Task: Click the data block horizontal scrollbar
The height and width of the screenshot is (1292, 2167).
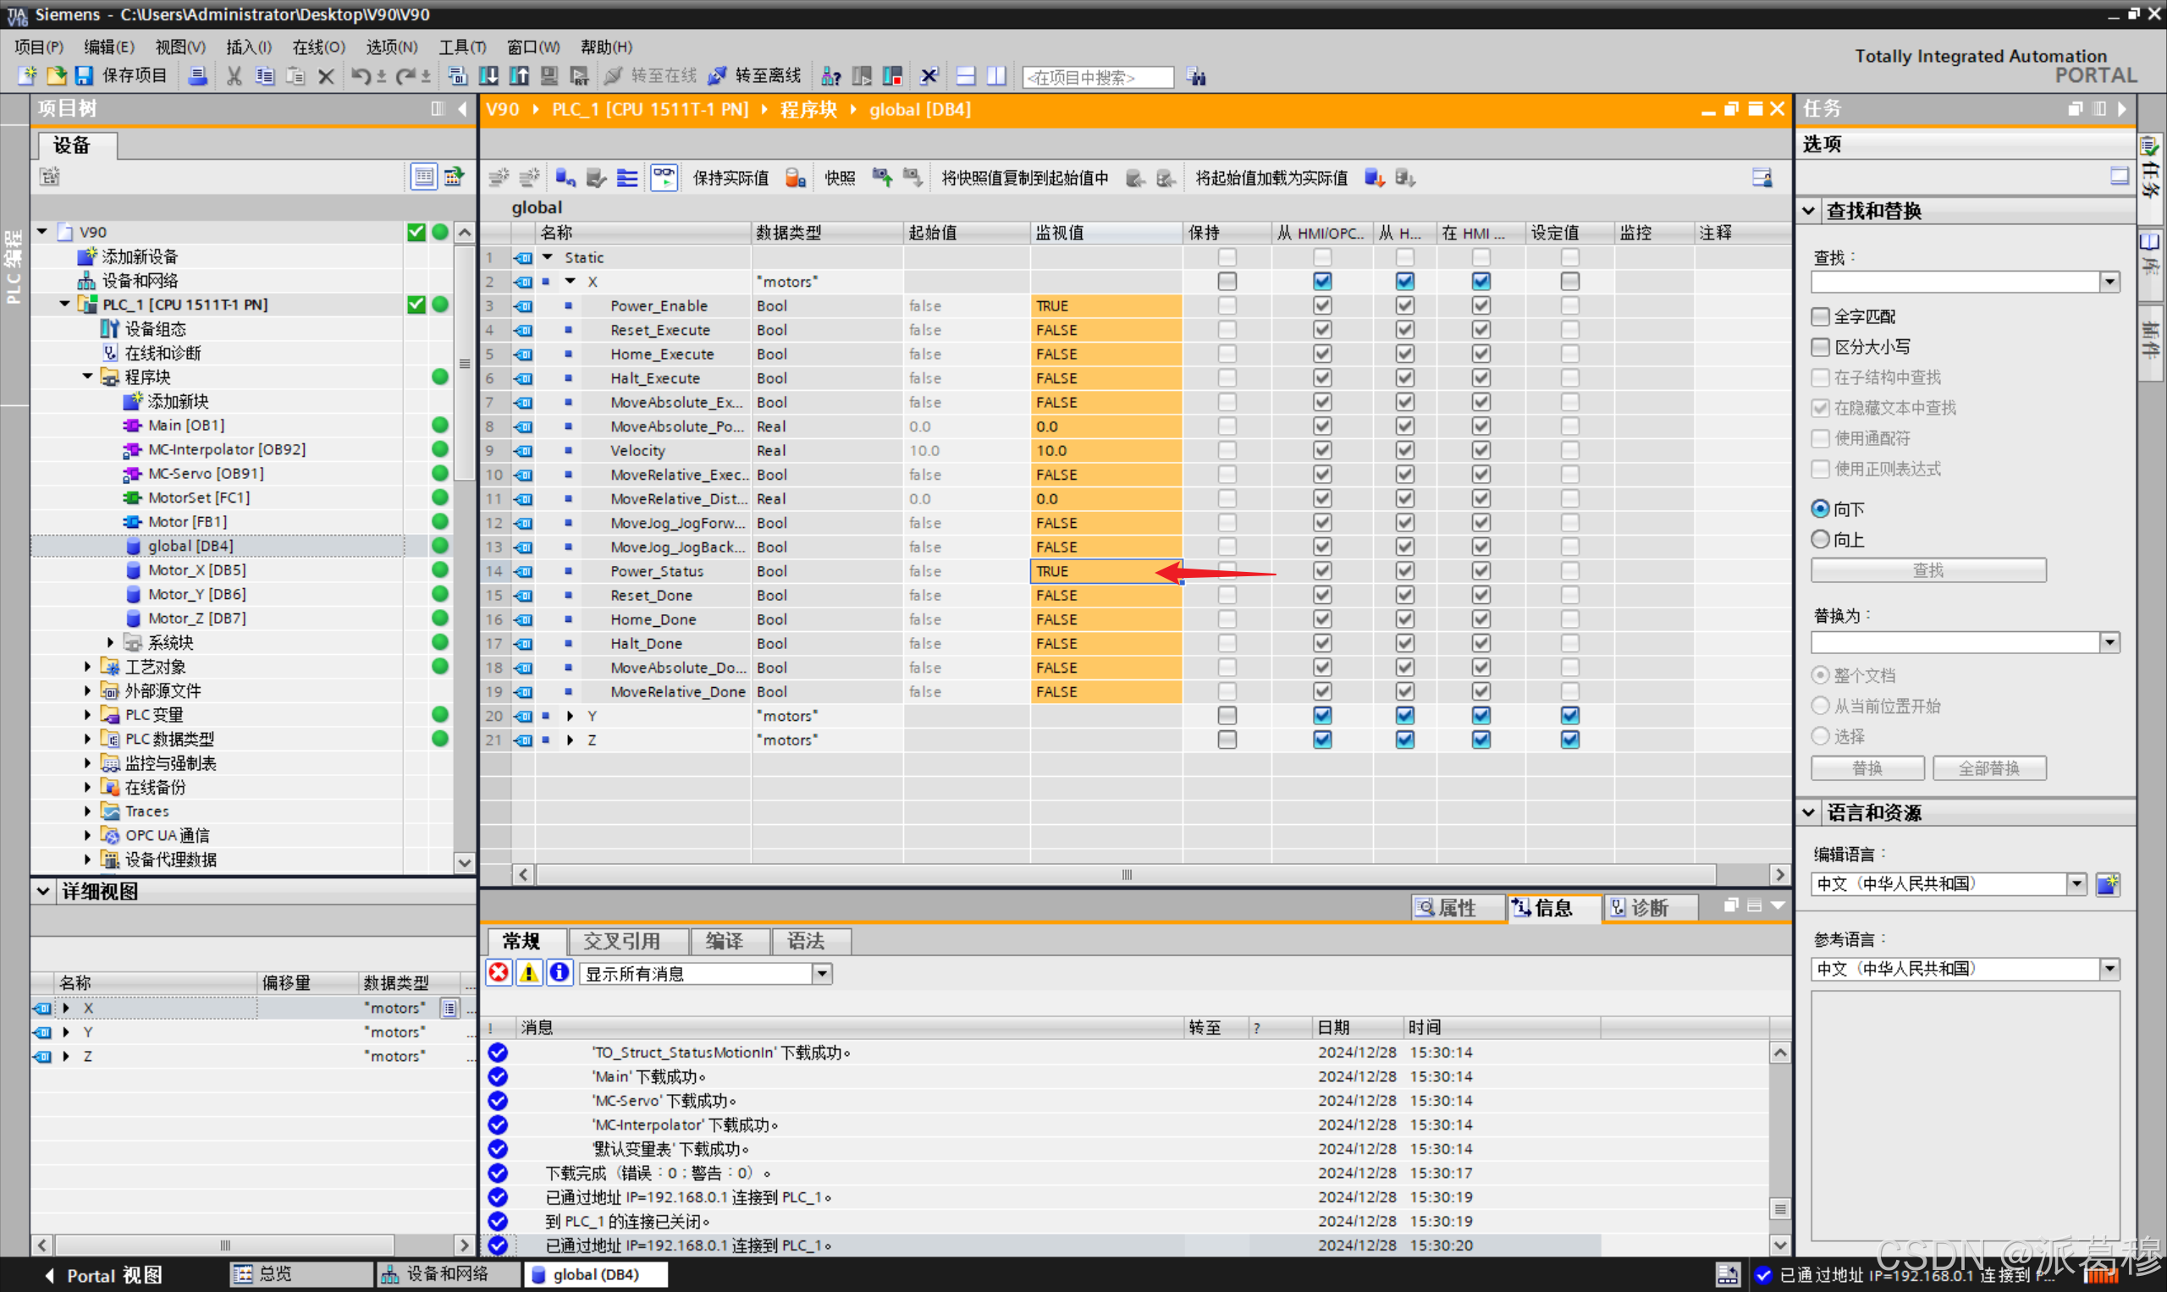Action: (x=1125, y=874)
